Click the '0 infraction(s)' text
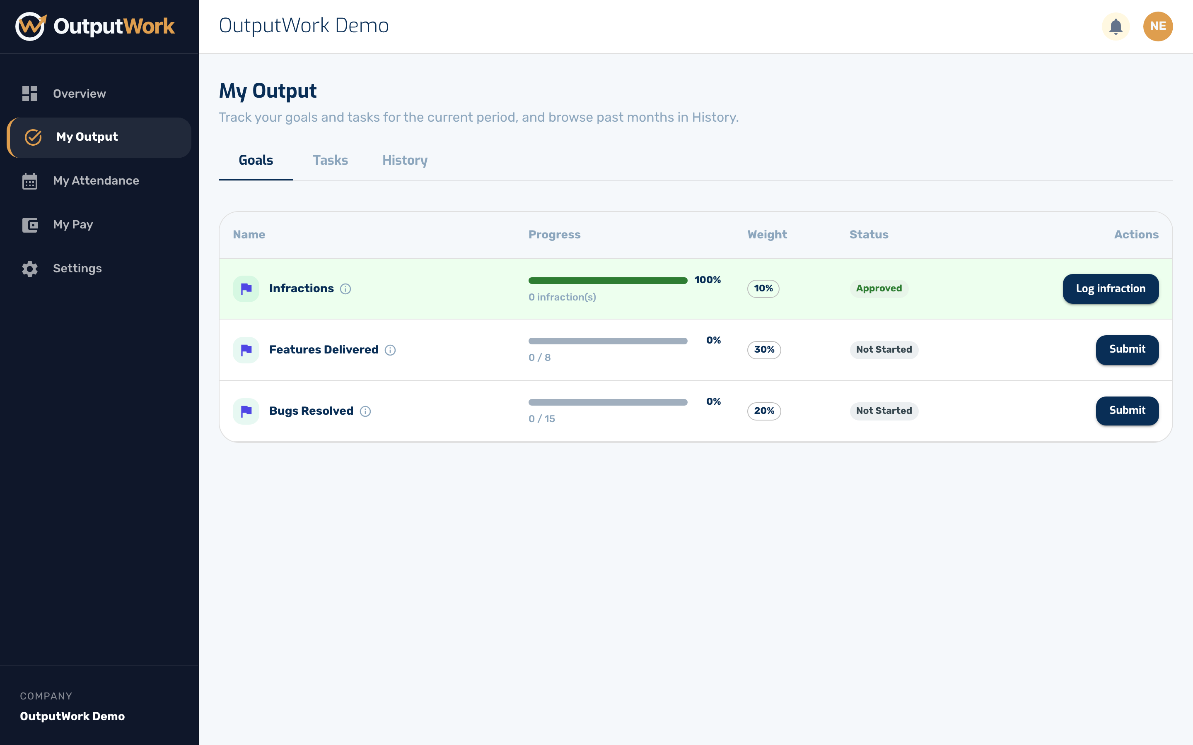Viewport: 1193px width, 745px height. click(562, 297)
